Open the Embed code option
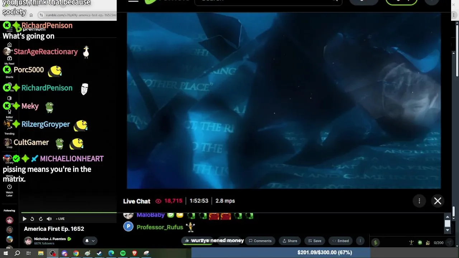Screen dimensions: 459x258 [x=340, y=241]
